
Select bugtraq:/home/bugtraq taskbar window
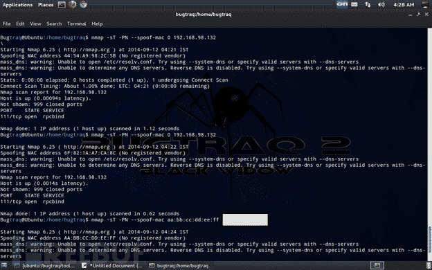[x=179, y=266]
